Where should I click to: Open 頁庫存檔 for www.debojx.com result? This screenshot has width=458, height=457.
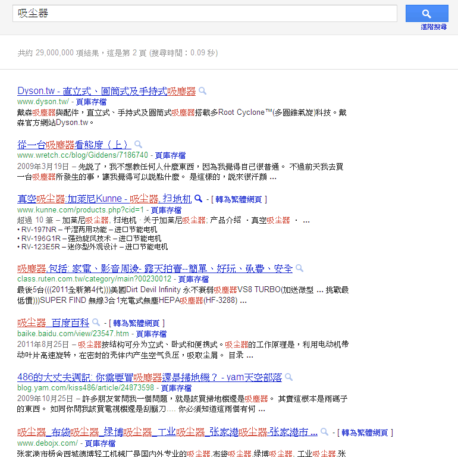(100, 443)
